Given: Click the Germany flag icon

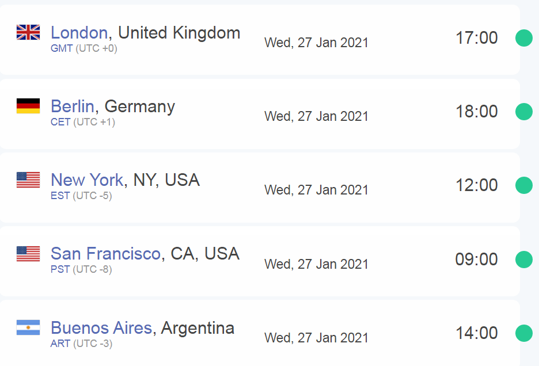Looking at the screenshot, I should point(28,106).
